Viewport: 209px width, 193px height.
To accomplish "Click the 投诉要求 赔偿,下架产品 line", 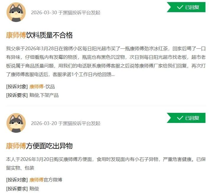I will (33, 95).
